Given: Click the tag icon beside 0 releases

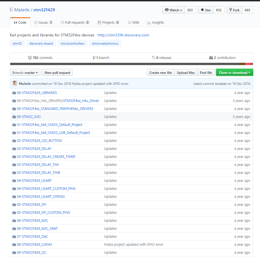Looking at the screenshot, I should pos(154,58).
